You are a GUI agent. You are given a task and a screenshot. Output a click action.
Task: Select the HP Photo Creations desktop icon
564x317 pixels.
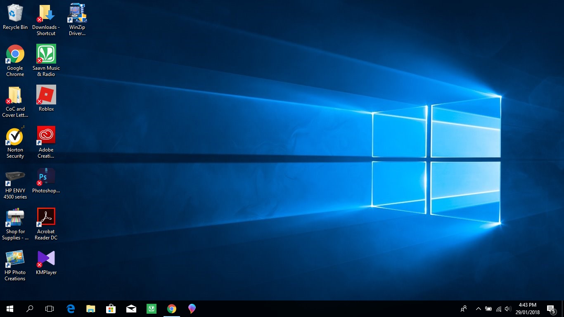(x=15, y=265)
